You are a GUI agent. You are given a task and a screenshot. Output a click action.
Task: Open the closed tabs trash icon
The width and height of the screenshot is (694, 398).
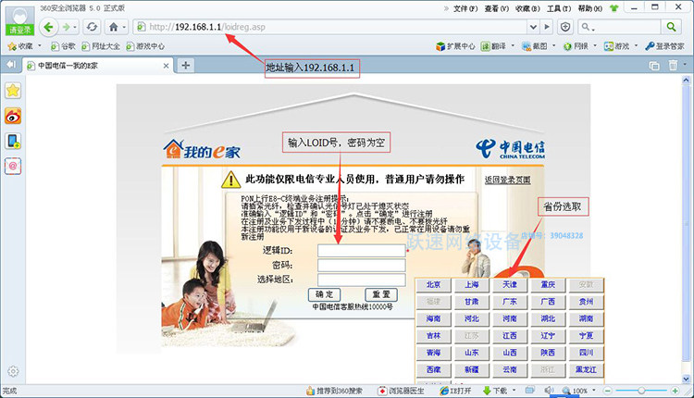pyautogui.click(x=673, y=66)
